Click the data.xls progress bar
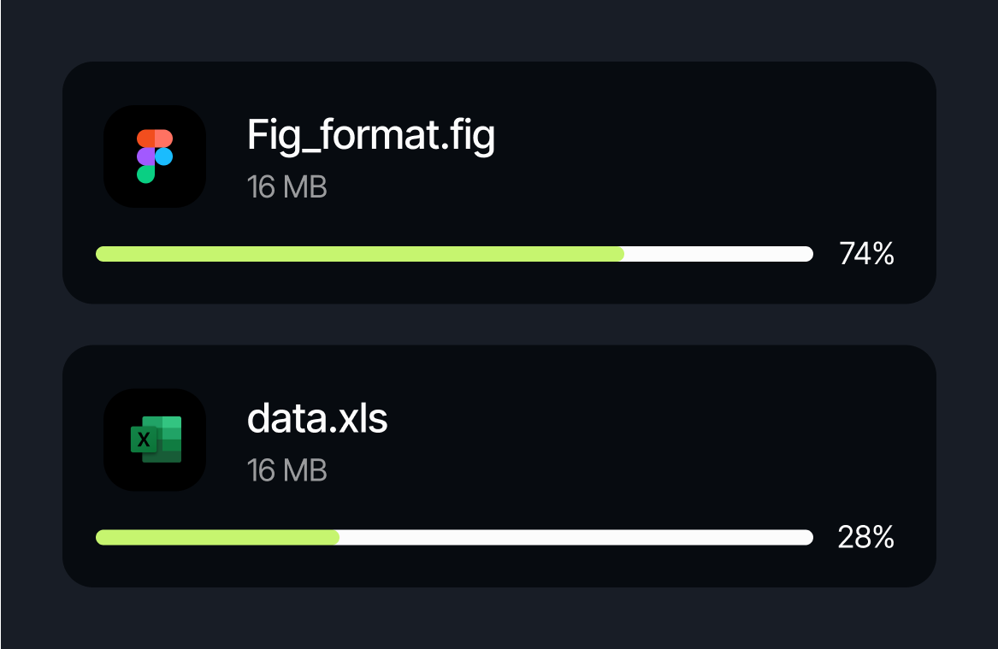Viewport: 998px width, 649px height. 453,537
